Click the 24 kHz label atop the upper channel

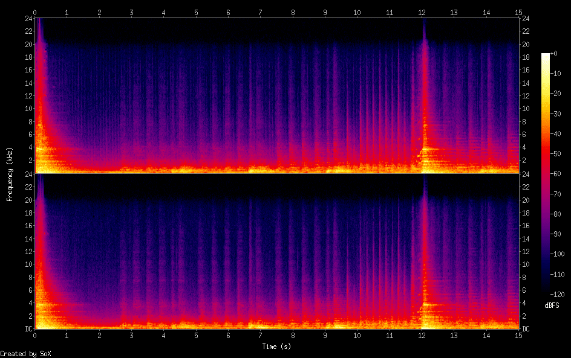click(28, 19)
